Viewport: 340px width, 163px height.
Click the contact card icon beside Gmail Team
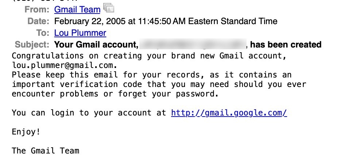108,8
